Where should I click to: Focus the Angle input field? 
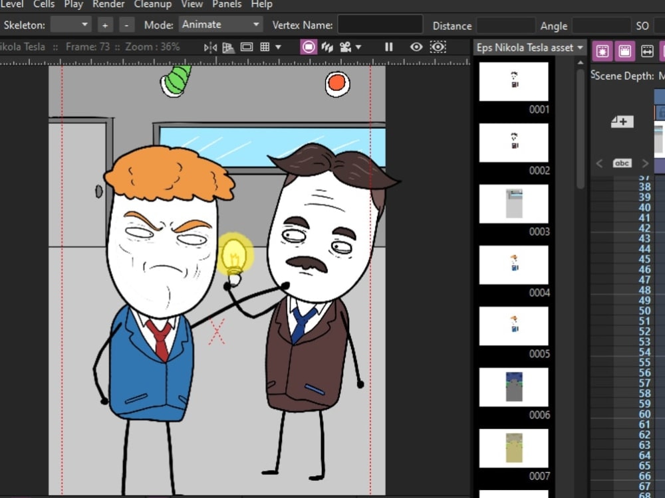tap(601, 25)
